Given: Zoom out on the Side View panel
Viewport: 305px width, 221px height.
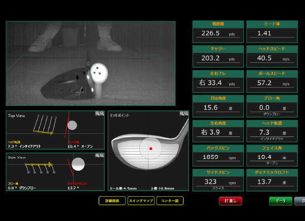Looking at the screenshot, I should click(102, 156).
